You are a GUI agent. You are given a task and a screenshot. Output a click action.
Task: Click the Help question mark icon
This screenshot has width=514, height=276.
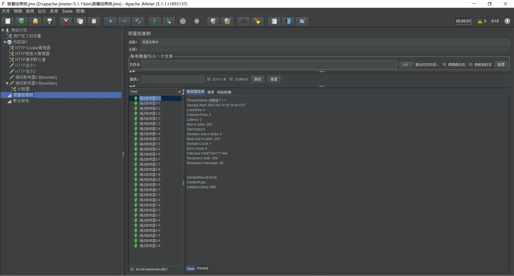tap(288, 21)
